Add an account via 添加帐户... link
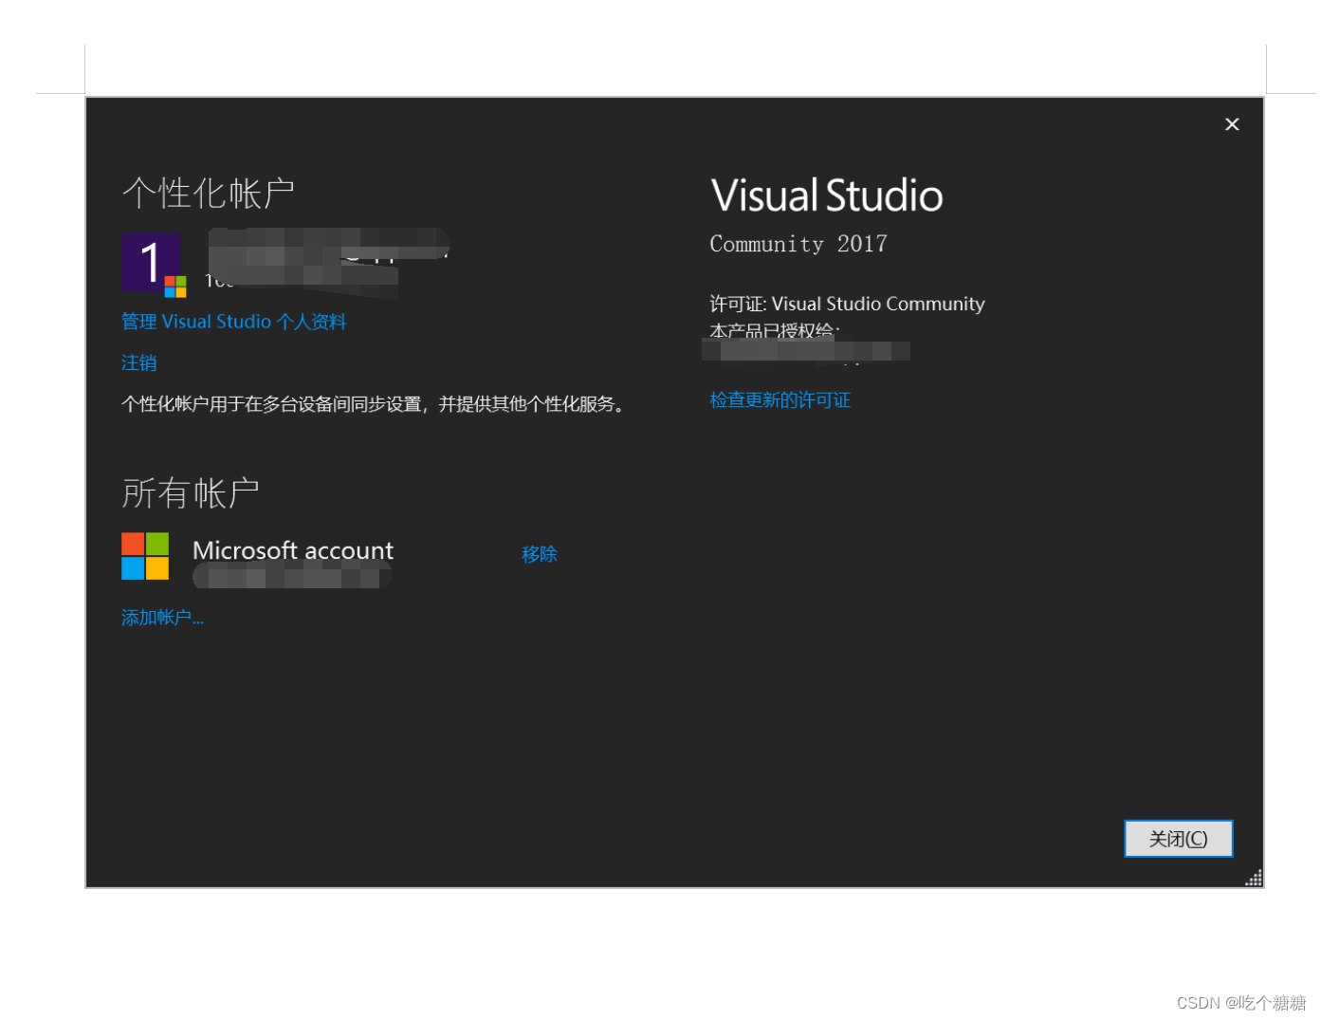 point(163,618)
